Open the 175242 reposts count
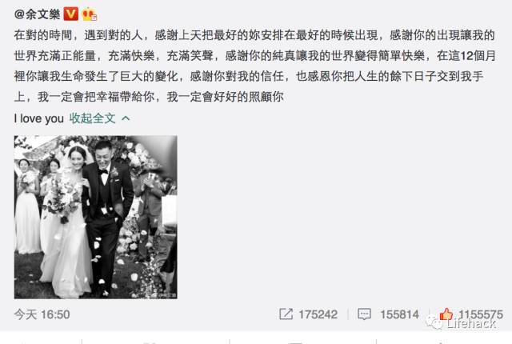 pos(318,314)
